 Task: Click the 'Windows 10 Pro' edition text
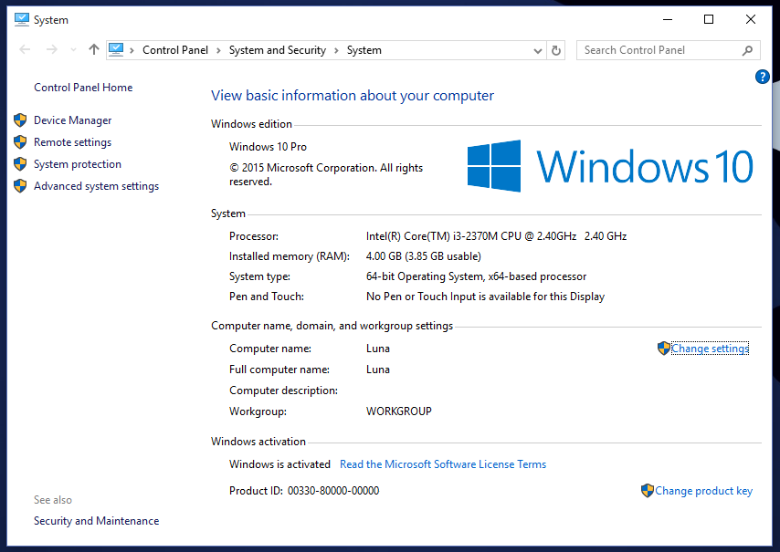click(x=269, y=147)
